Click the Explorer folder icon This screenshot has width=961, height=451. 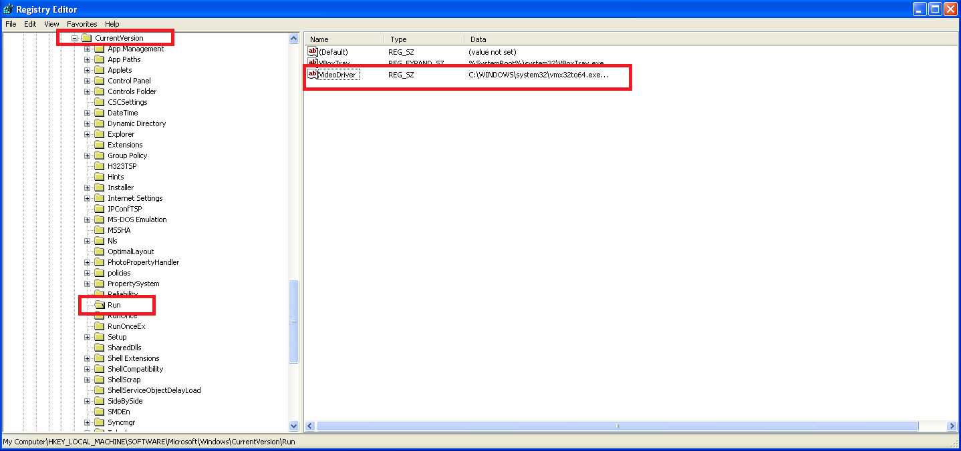(x=100, y=134)
